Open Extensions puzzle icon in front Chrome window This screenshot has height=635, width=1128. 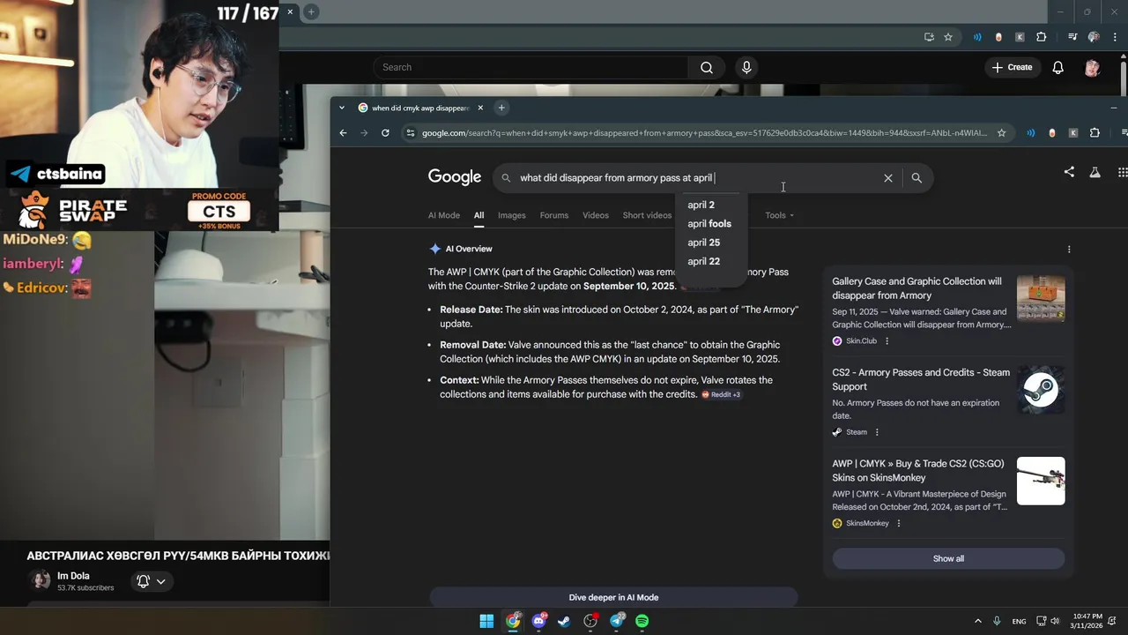pos(1095,133)
